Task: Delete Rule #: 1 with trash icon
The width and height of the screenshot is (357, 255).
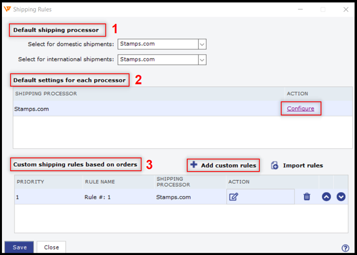Action: point(307,197)
